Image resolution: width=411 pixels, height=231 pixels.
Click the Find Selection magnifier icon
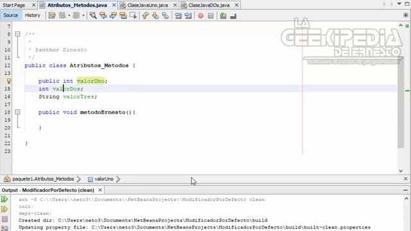[x=92, y=15]
